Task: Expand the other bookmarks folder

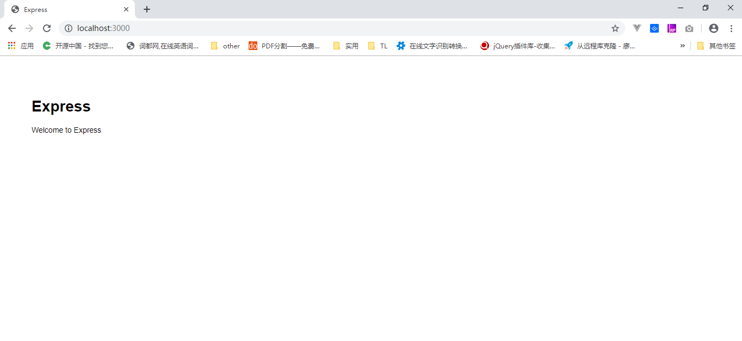Action: [x=224, y=46]
